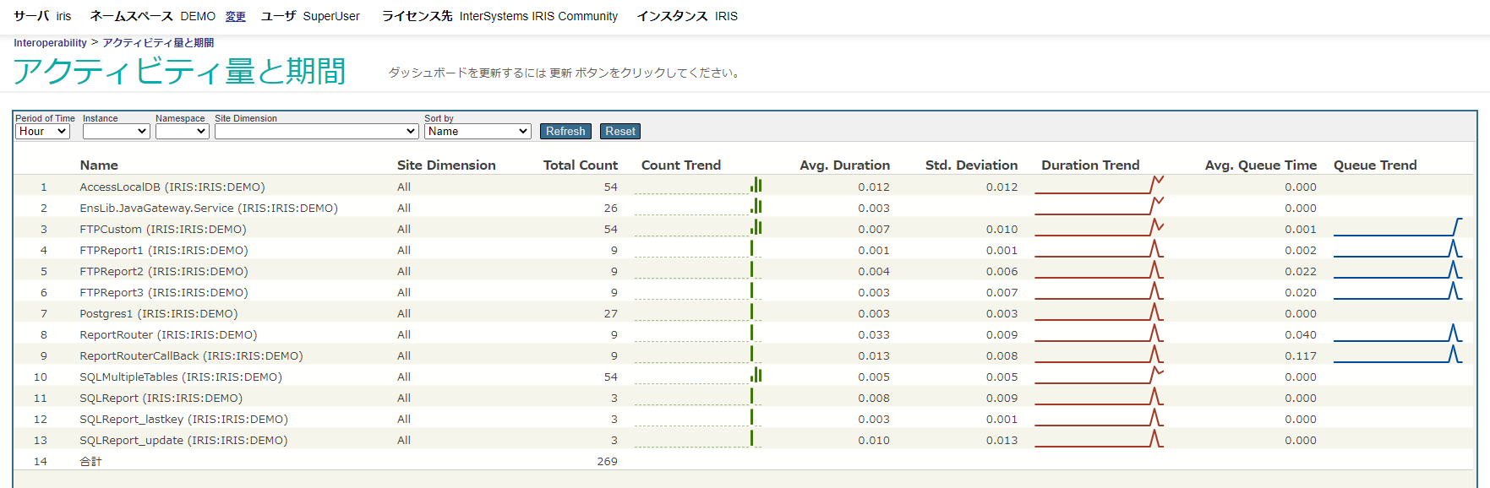This screenshot has height=488, width=1490.
Task: Select the SQLReport_lastkey row name
Action: [x=183, y=419]
